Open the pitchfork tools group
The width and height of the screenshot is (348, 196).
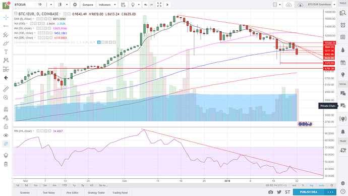pyautogui.click(x=6, y=34)
